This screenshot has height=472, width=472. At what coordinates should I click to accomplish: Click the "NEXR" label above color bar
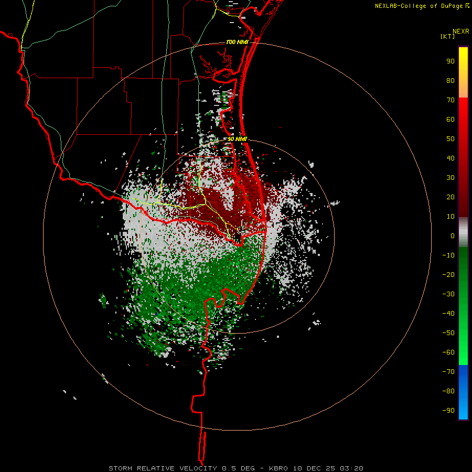pyautogui.click(x=461, y=31)
